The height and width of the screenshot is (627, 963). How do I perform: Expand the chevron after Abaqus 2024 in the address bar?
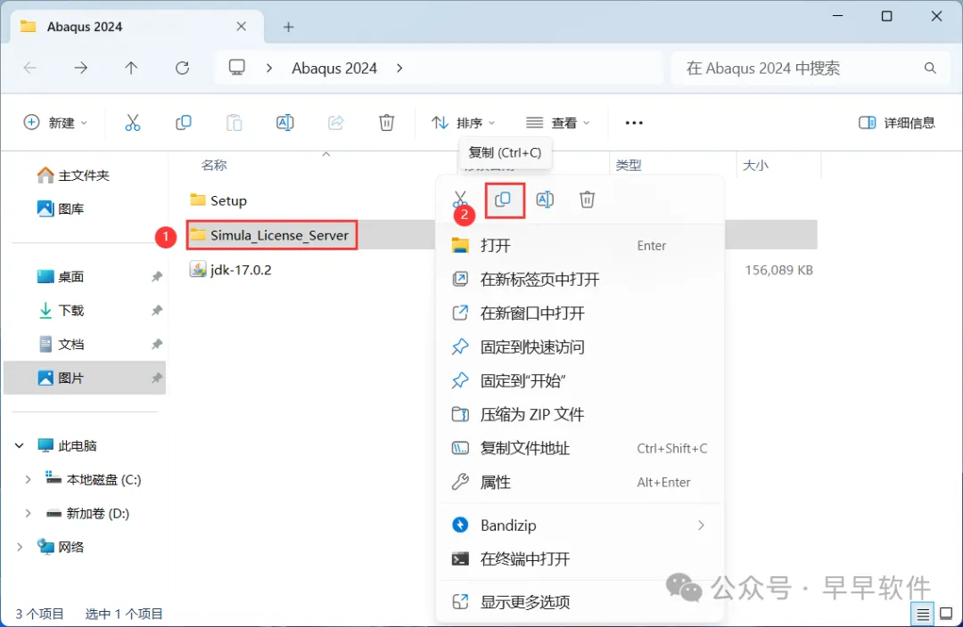click(399, 68)
